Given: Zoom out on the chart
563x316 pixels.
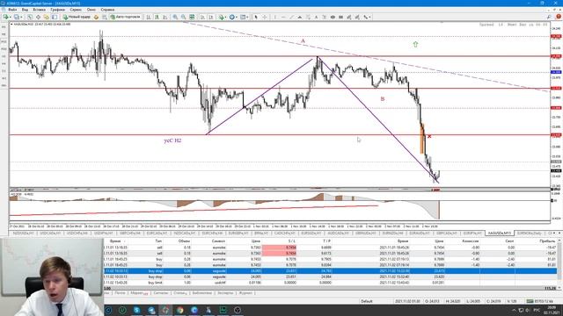Looking at the screenshot, I should tap(183, 17).
